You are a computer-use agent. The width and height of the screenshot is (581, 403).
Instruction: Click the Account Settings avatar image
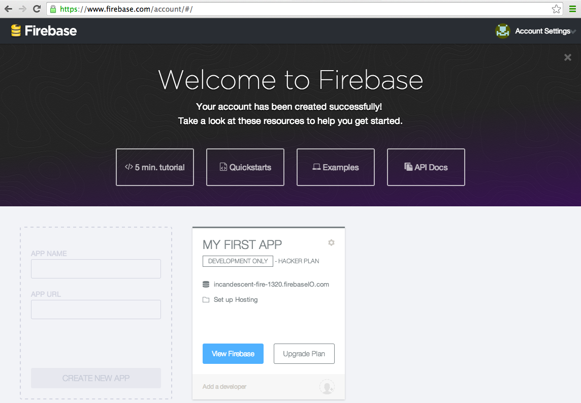click(x=502, y=30)
